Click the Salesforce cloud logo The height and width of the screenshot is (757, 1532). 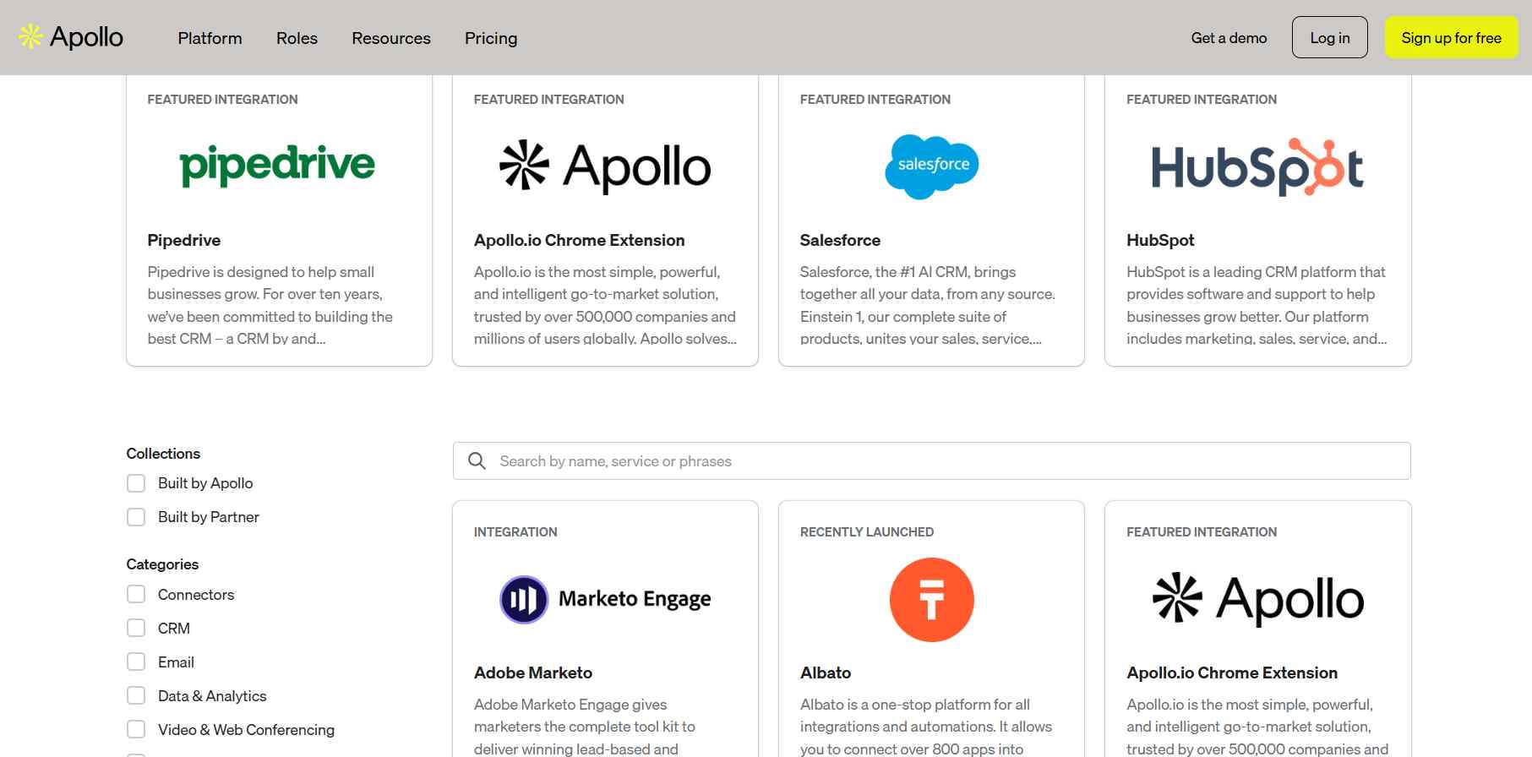(x=931, y=166)
